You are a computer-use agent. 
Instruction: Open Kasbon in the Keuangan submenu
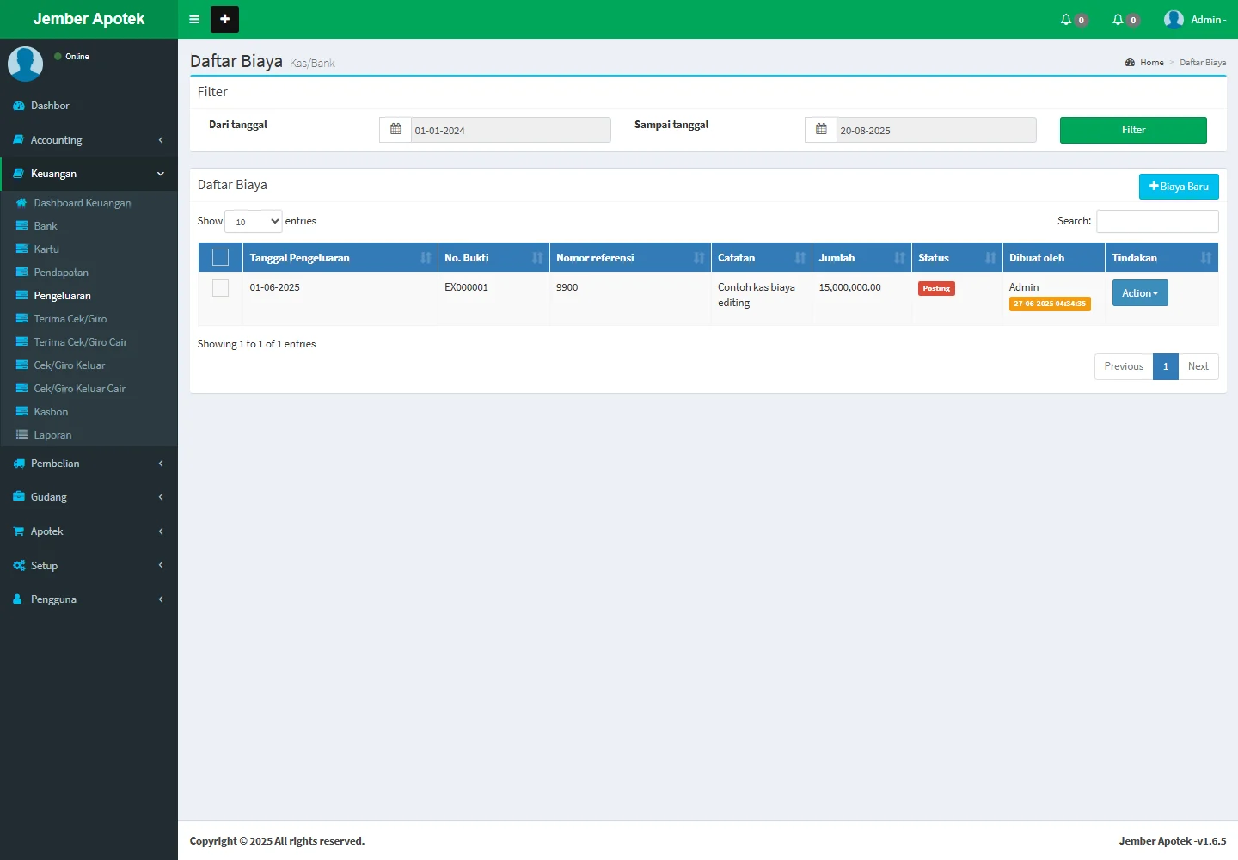[x=51, y=412]
